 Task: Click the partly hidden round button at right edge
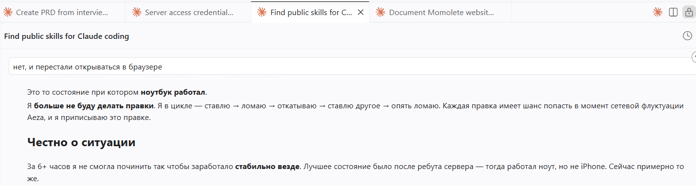694,57
